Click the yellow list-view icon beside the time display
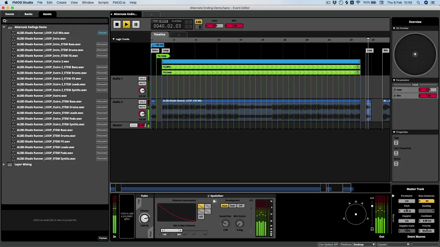Image resolution: width=440 pixels, height=247 pixels. click(198, 22)
